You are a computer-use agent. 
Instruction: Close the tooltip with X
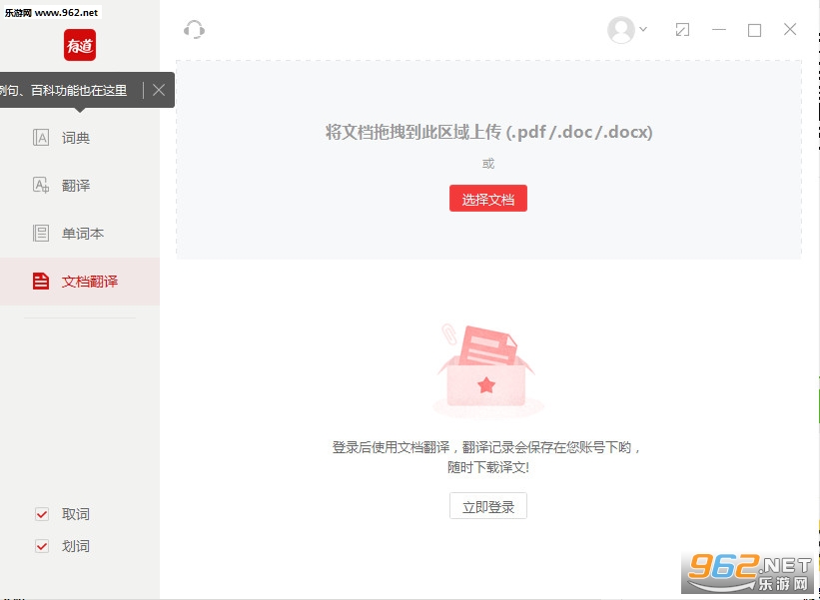pos(159,90)
